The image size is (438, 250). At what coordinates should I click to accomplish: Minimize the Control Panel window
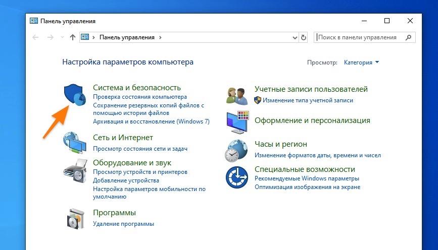click(364, 21)
